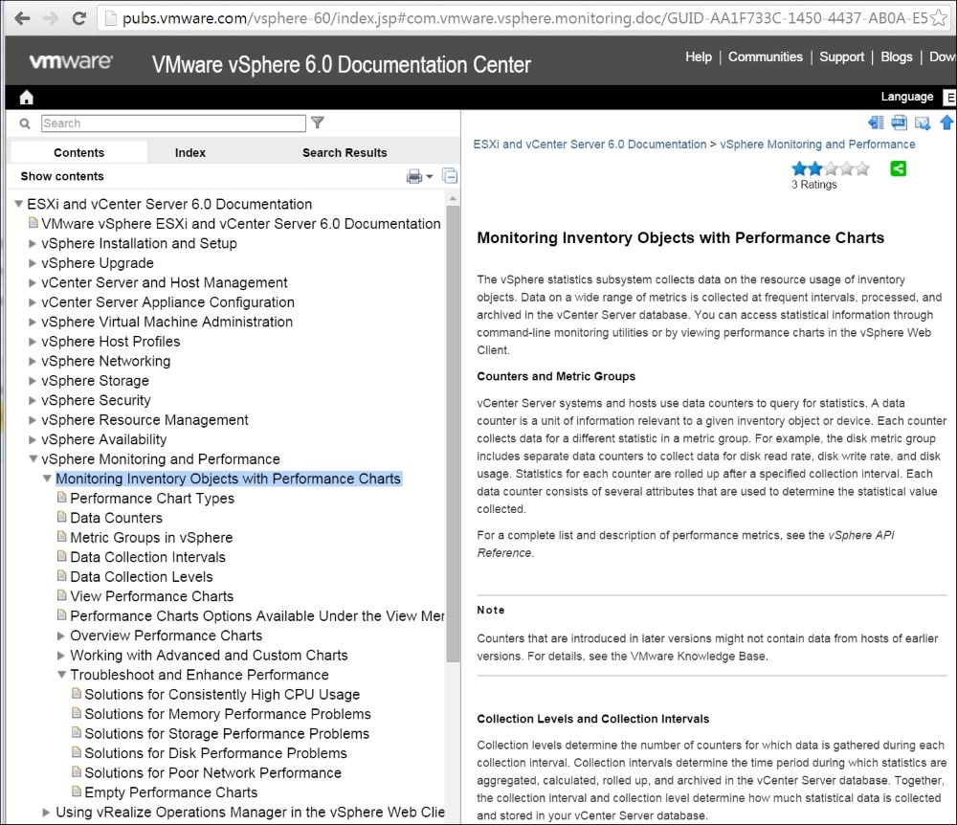The width and height of the screenshot is (957, 825).
Task: Click the contents tree vertical scrollbar thumb
Action: [453, 434]
